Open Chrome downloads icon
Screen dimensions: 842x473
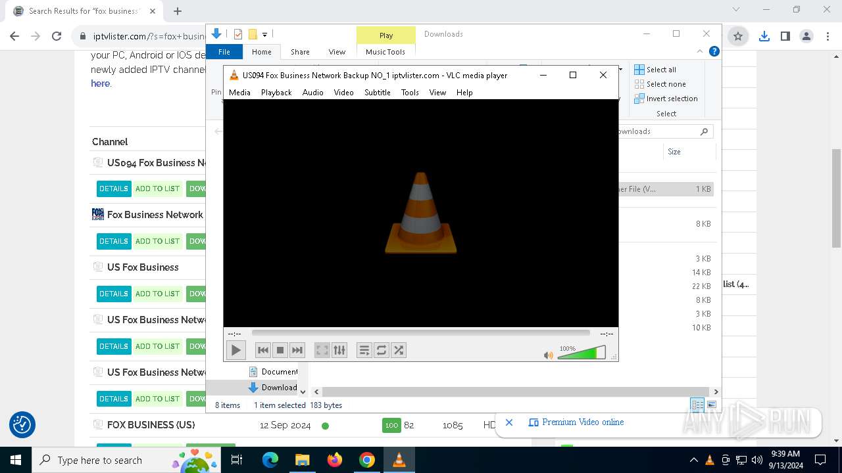(x=764, y=37)
